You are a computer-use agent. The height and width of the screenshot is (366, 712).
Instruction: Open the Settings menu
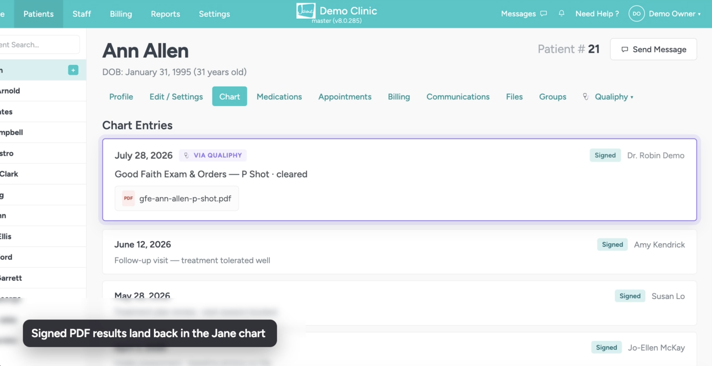(x=214, y=14)
